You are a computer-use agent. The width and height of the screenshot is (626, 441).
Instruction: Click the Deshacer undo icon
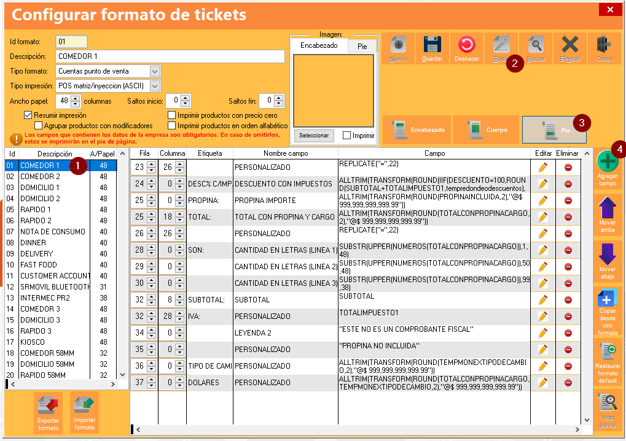pos(466,48)
